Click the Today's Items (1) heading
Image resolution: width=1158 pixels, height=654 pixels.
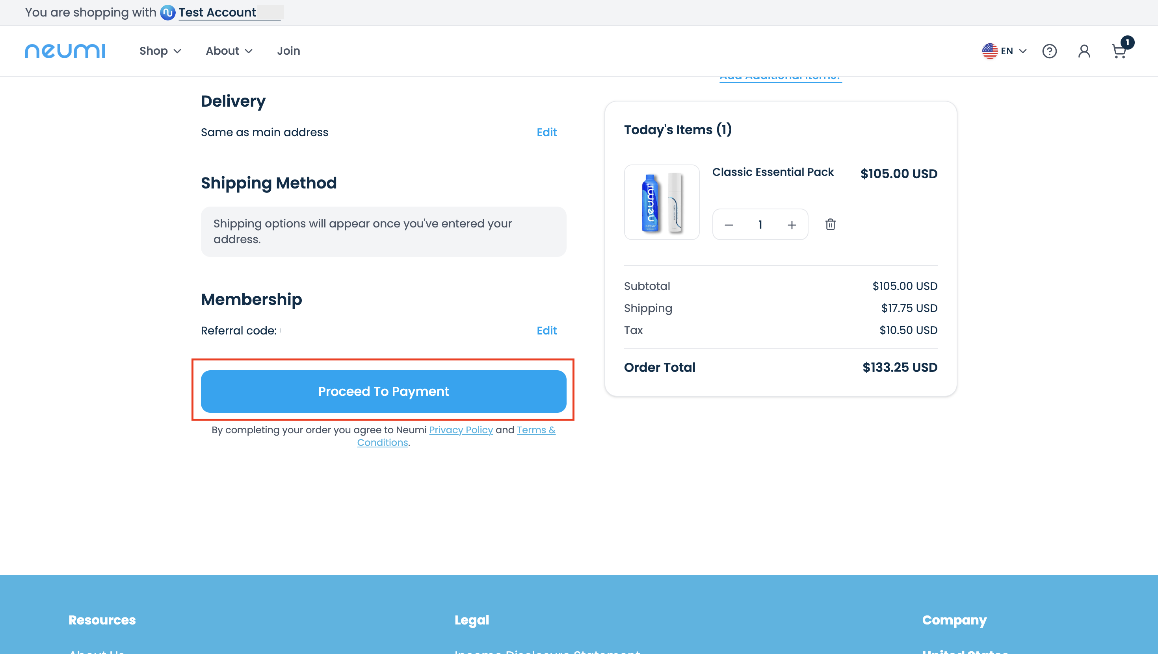(x=677, y=130)
